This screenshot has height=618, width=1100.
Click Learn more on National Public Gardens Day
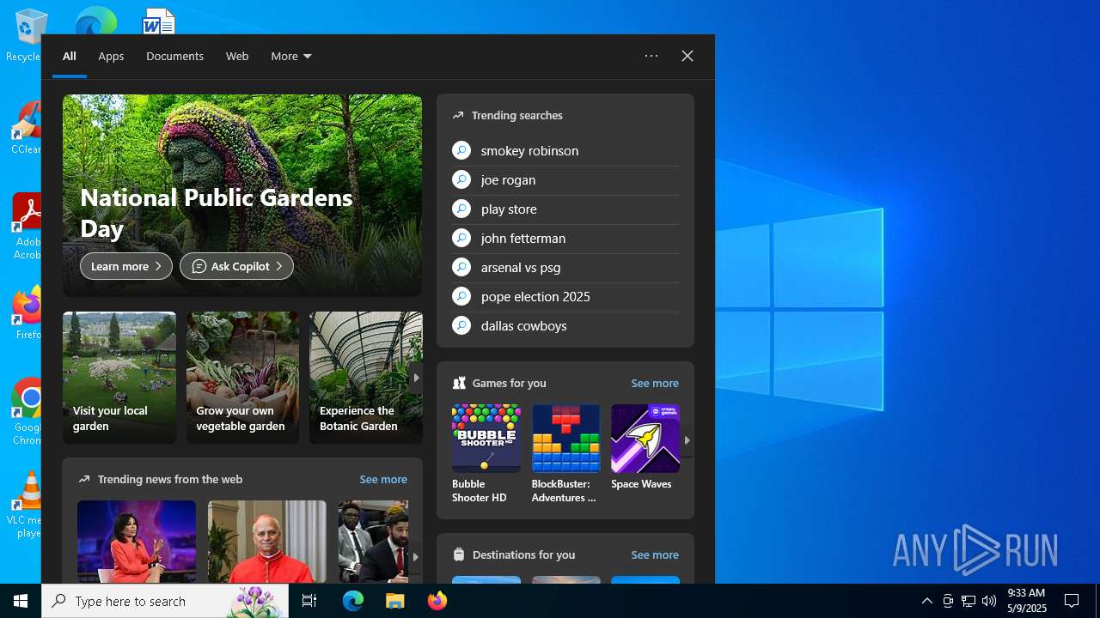point(126,266)
